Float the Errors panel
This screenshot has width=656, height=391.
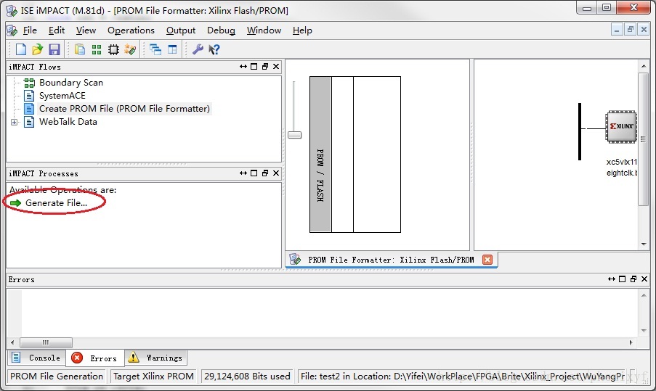coord(633,279)
